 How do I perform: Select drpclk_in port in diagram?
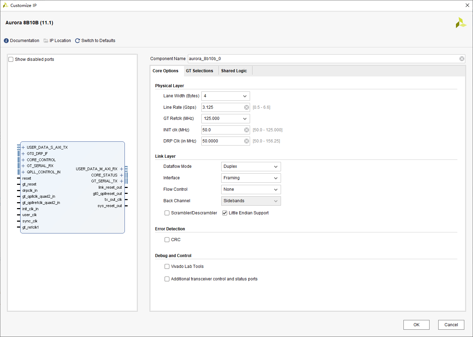click(30, 190)
